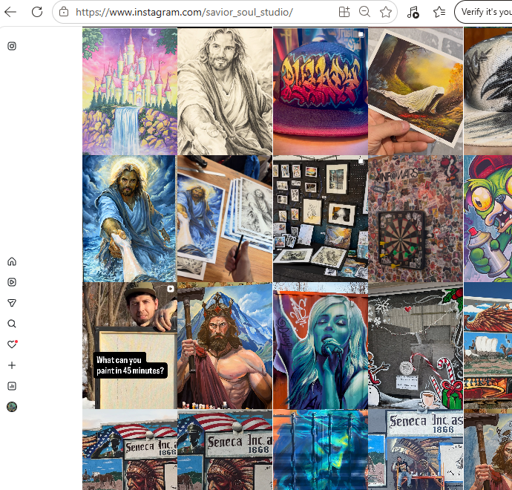Screen dimensions: 512x490
Task: Create a new post with the plus icon
Action: click(12, 365)
